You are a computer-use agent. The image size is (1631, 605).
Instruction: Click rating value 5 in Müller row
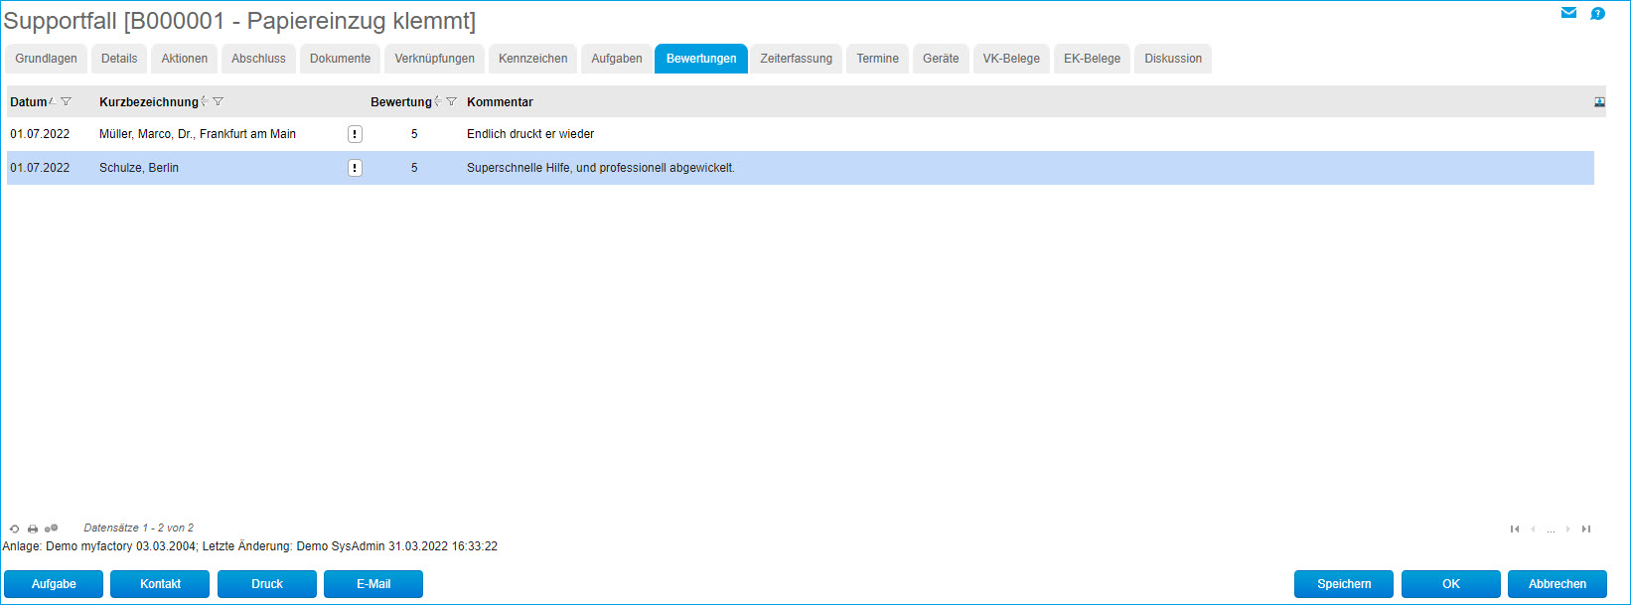[414, 134]
